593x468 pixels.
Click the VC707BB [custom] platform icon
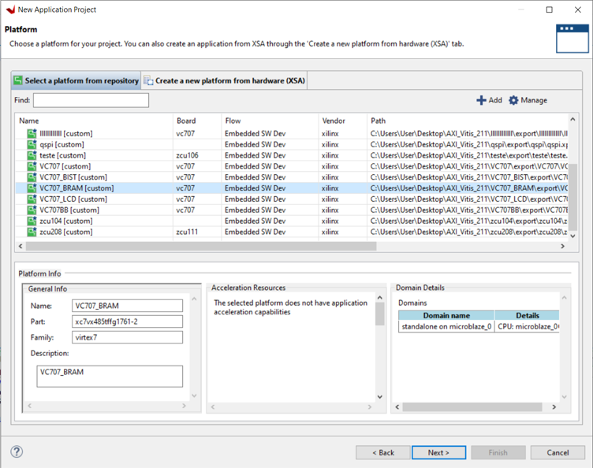coord(32,210)
